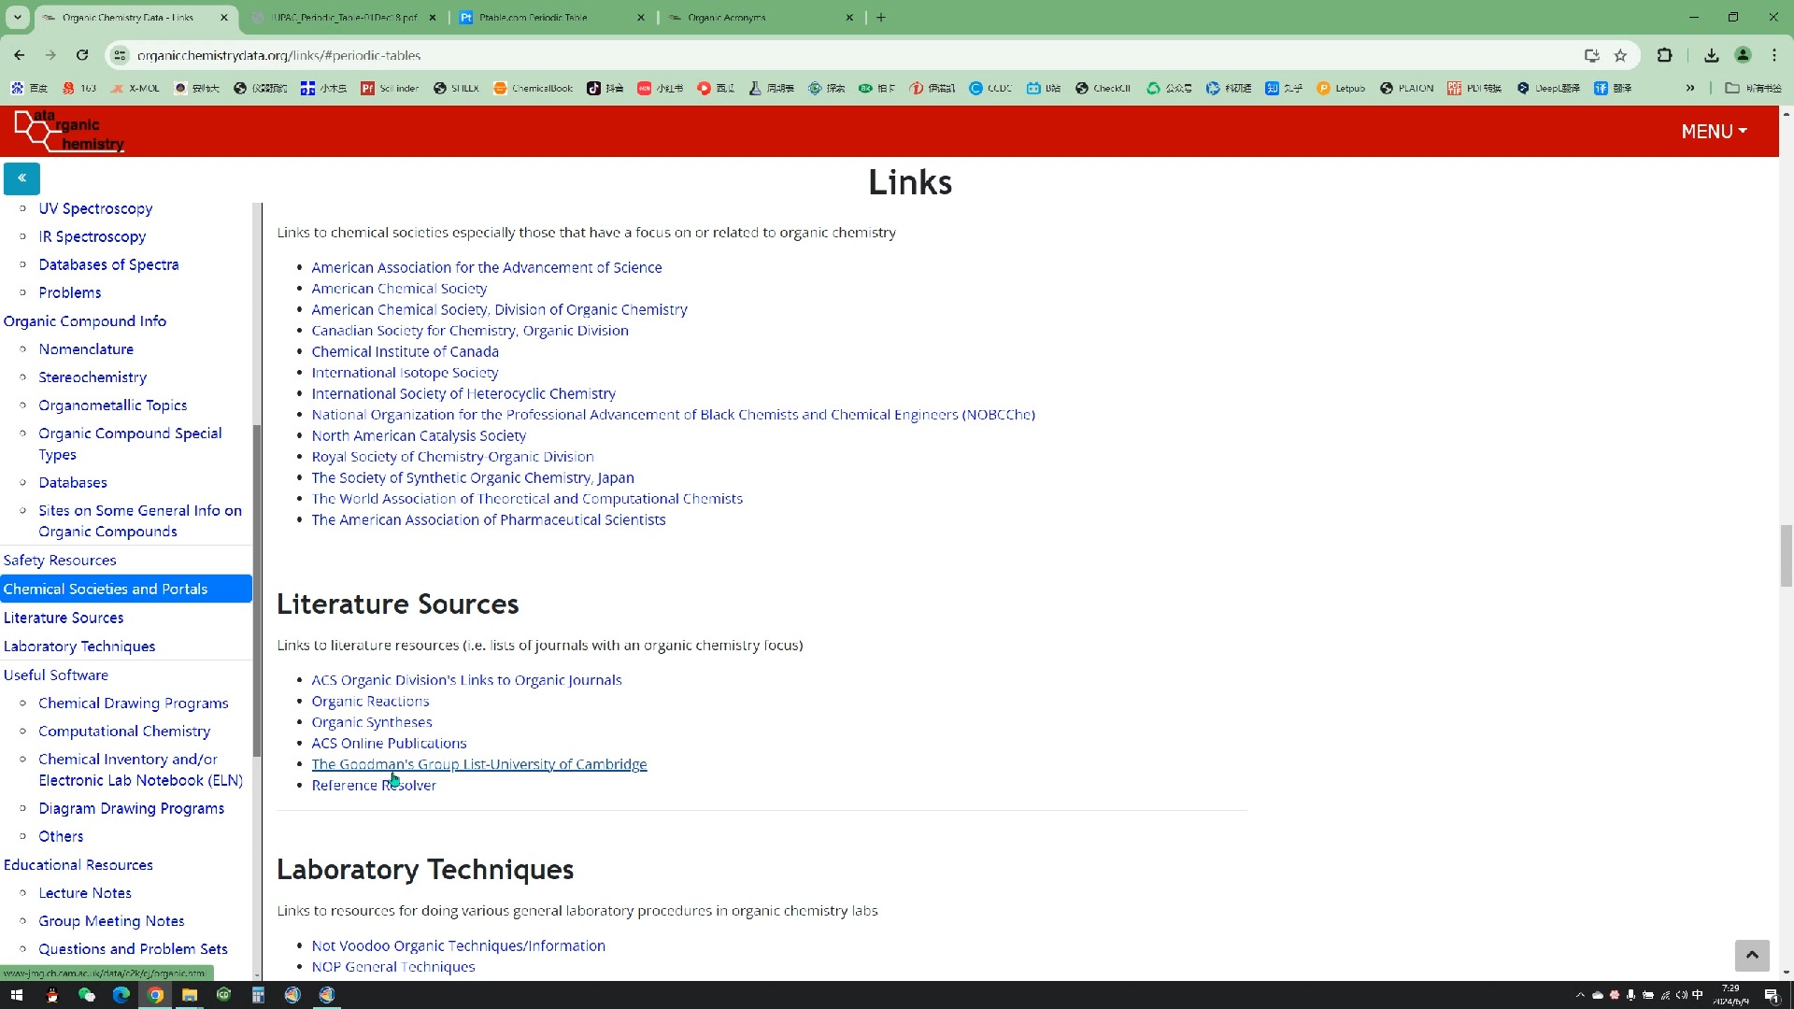Close the Organic Chemistry Data - Links tab

pos(224,17)
